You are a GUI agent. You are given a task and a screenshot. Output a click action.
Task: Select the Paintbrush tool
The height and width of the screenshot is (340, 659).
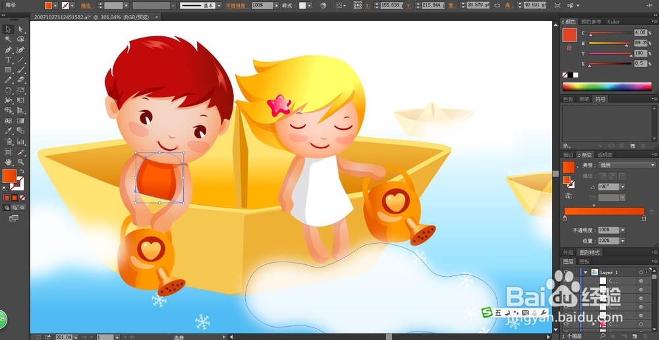tap(20, 70)
